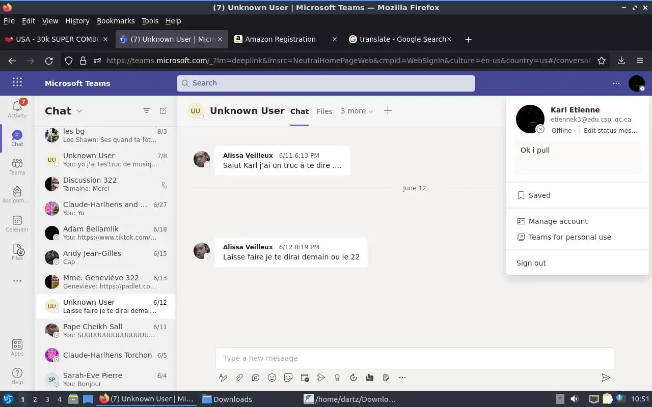
Task: Open Calendar in the left rail
Action: [17, 223]
